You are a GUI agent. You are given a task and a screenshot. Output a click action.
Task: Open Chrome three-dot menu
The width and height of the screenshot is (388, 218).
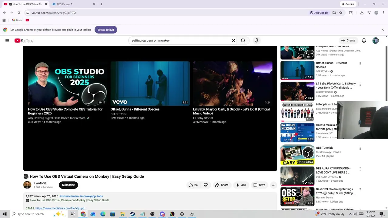tap(383, 13)
